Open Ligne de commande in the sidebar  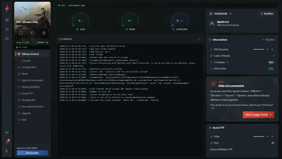pyautogui.click(x=32, y=80)
